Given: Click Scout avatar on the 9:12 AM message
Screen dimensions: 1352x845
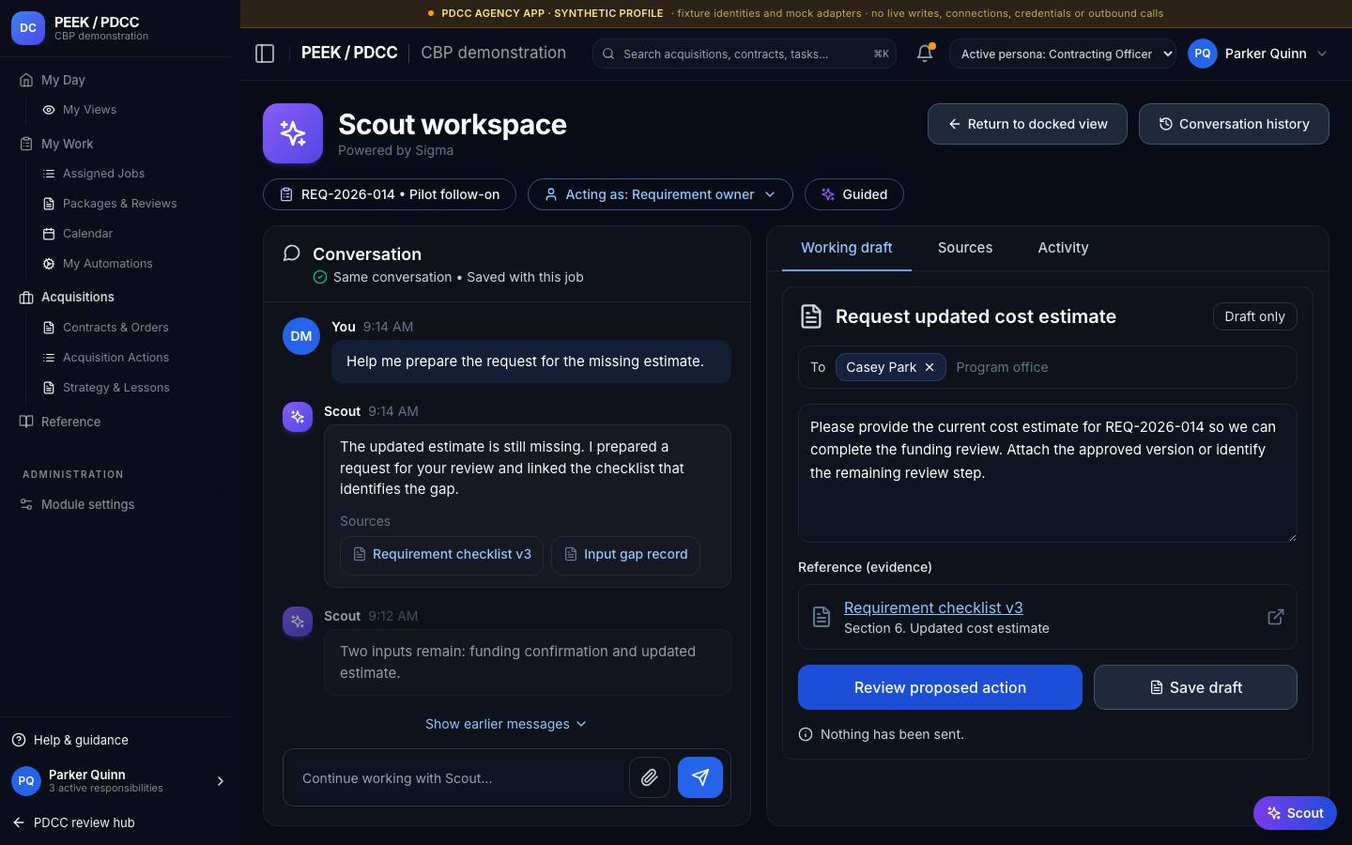Looking at the screenshot, I should [x=298, y=622].
